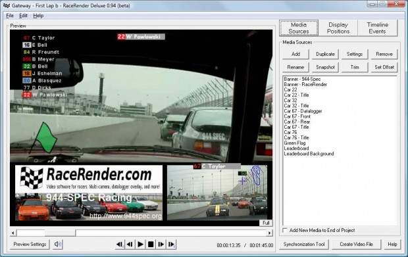The height and width of the screenshot is (257, 408).
Task: Switch to the Display Positions tab
Action: point(338,28)
